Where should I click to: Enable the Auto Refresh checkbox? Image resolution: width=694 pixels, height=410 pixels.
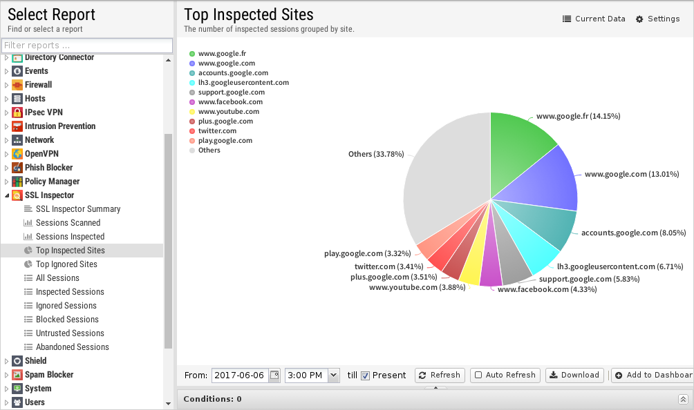[x=478, y=375]
